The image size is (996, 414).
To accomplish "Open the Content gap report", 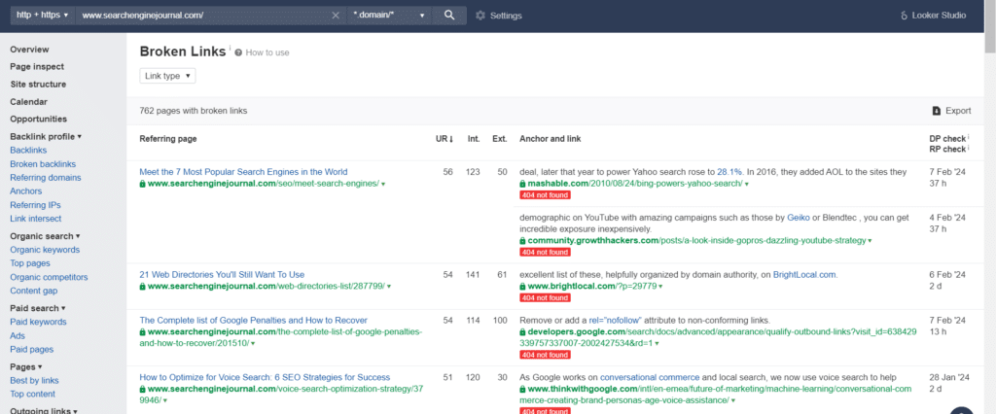I will pos(34,291).
